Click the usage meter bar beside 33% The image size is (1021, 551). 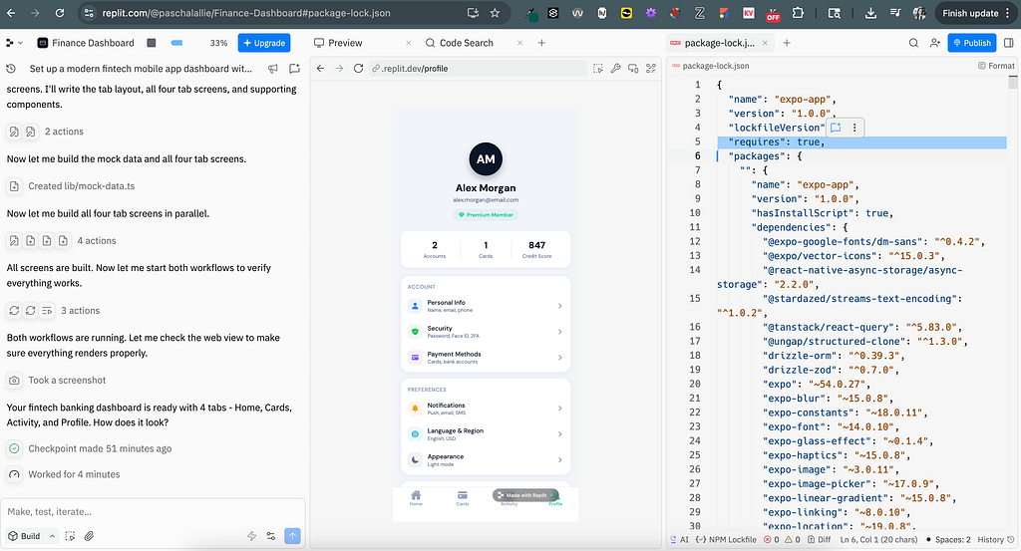coord(176,43)
